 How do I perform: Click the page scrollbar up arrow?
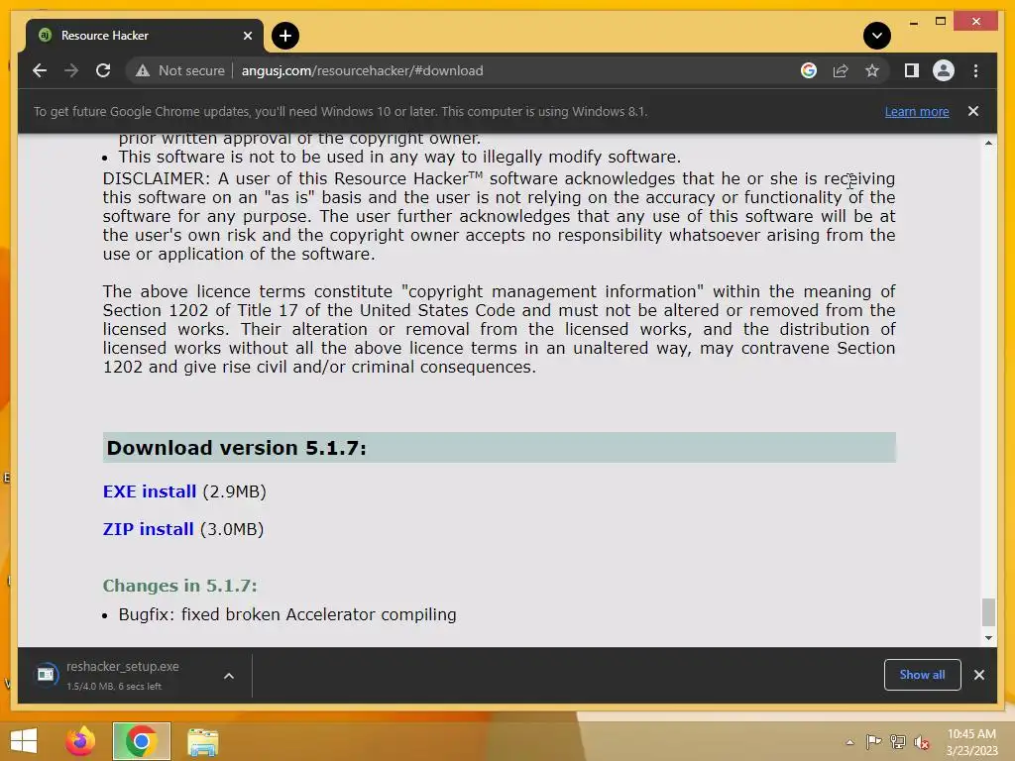point(988,143)
